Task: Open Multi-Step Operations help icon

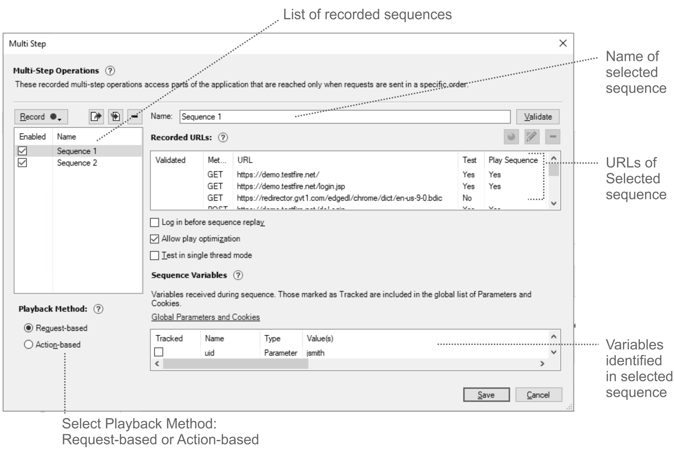Action: tap(110, 71)
